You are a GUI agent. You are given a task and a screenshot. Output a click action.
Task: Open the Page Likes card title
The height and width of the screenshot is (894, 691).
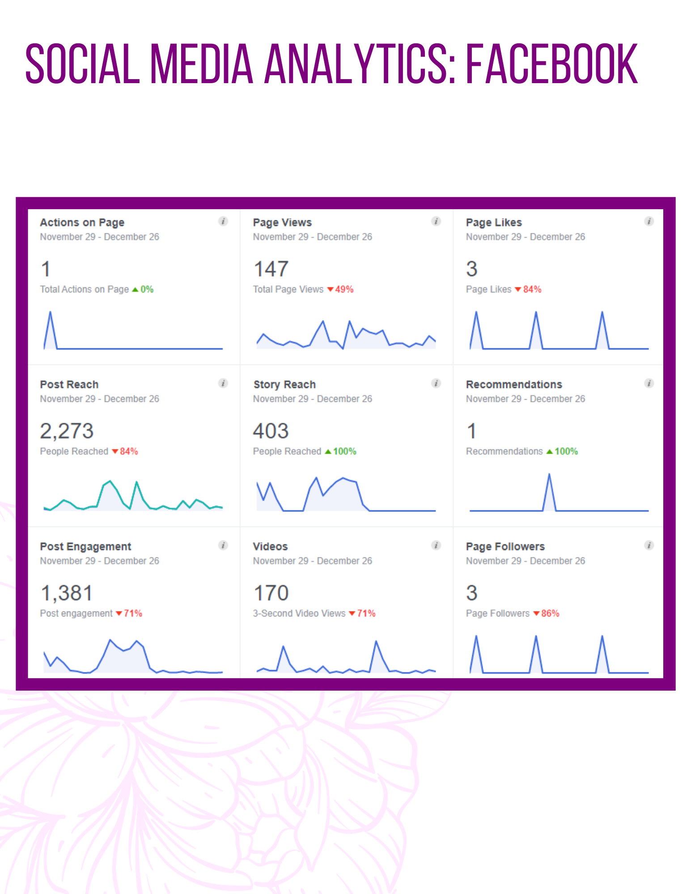[494, 222]
